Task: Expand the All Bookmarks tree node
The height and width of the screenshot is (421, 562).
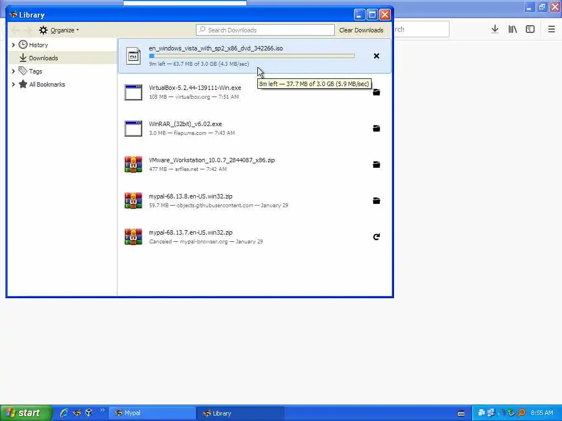Action: pyautogui.click(x=13, y=84)
